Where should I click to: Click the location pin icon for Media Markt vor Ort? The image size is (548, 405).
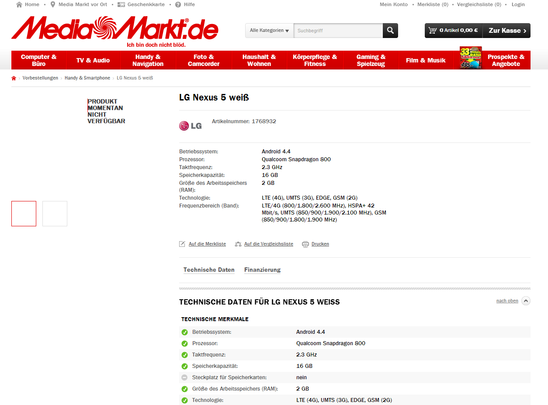53,4
